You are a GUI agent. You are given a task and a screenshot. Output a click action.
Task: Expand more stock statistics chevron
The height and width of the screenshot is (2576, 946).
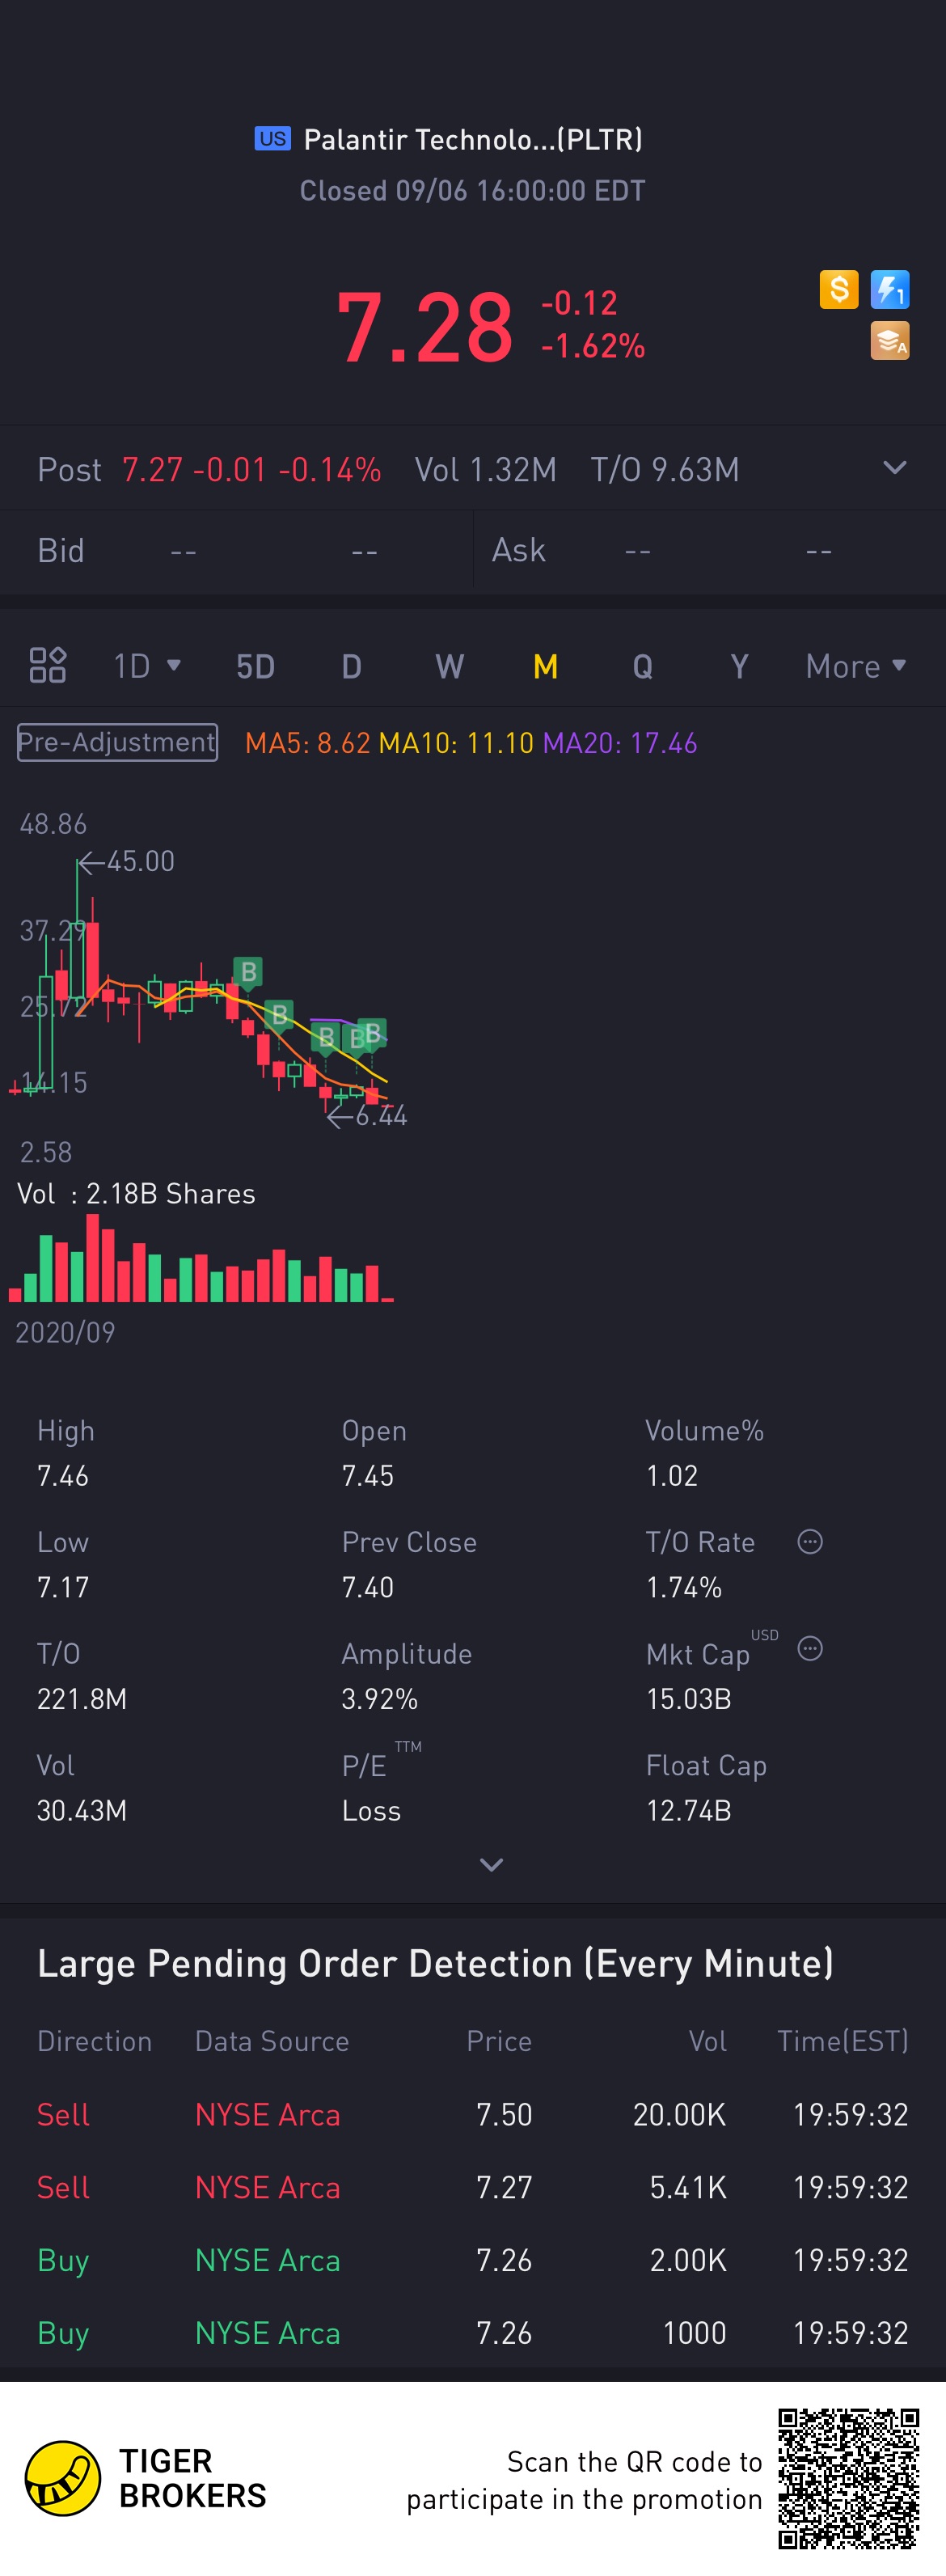491,1865
